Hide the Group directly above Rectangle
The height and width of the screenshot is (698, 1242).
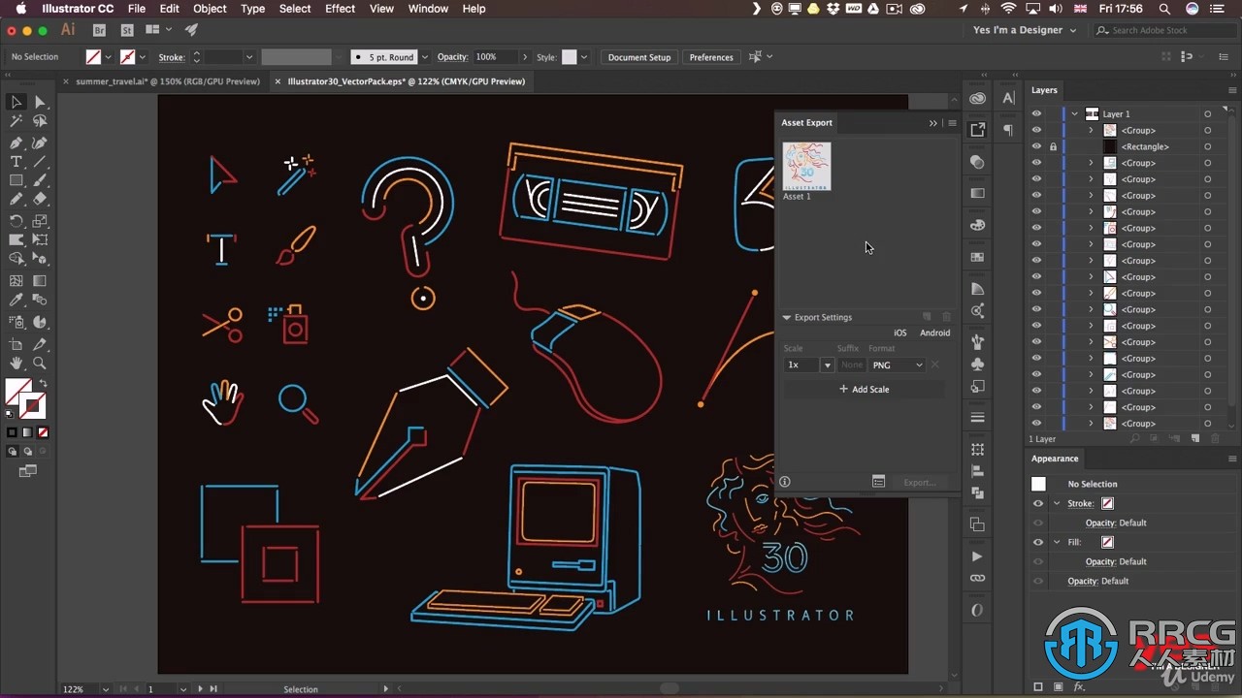(1036, 130)
